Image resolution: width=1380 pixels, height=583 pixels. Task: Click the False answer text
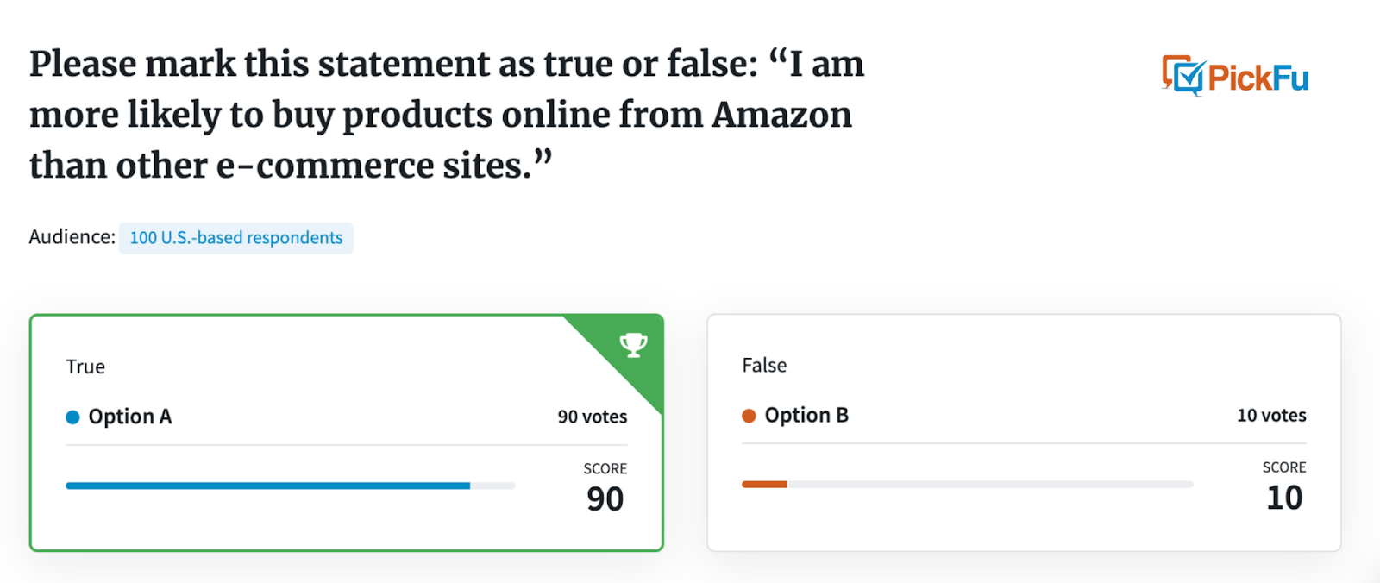point(764,366)
